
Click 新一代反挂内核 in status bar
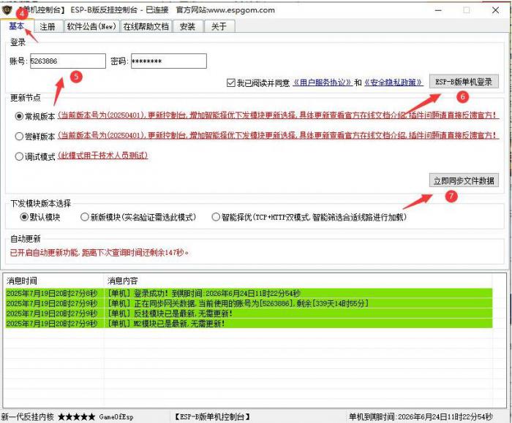(28, 416)
